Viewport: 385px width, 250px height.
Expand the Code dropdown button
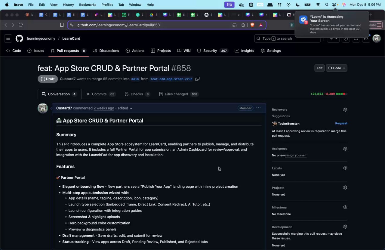[x=337, y=68]
